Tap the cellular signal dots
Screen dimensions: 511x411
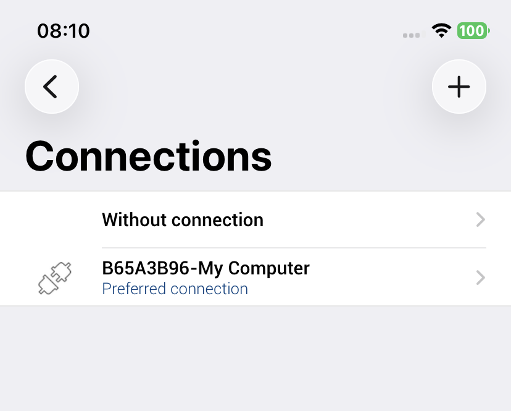412,35
